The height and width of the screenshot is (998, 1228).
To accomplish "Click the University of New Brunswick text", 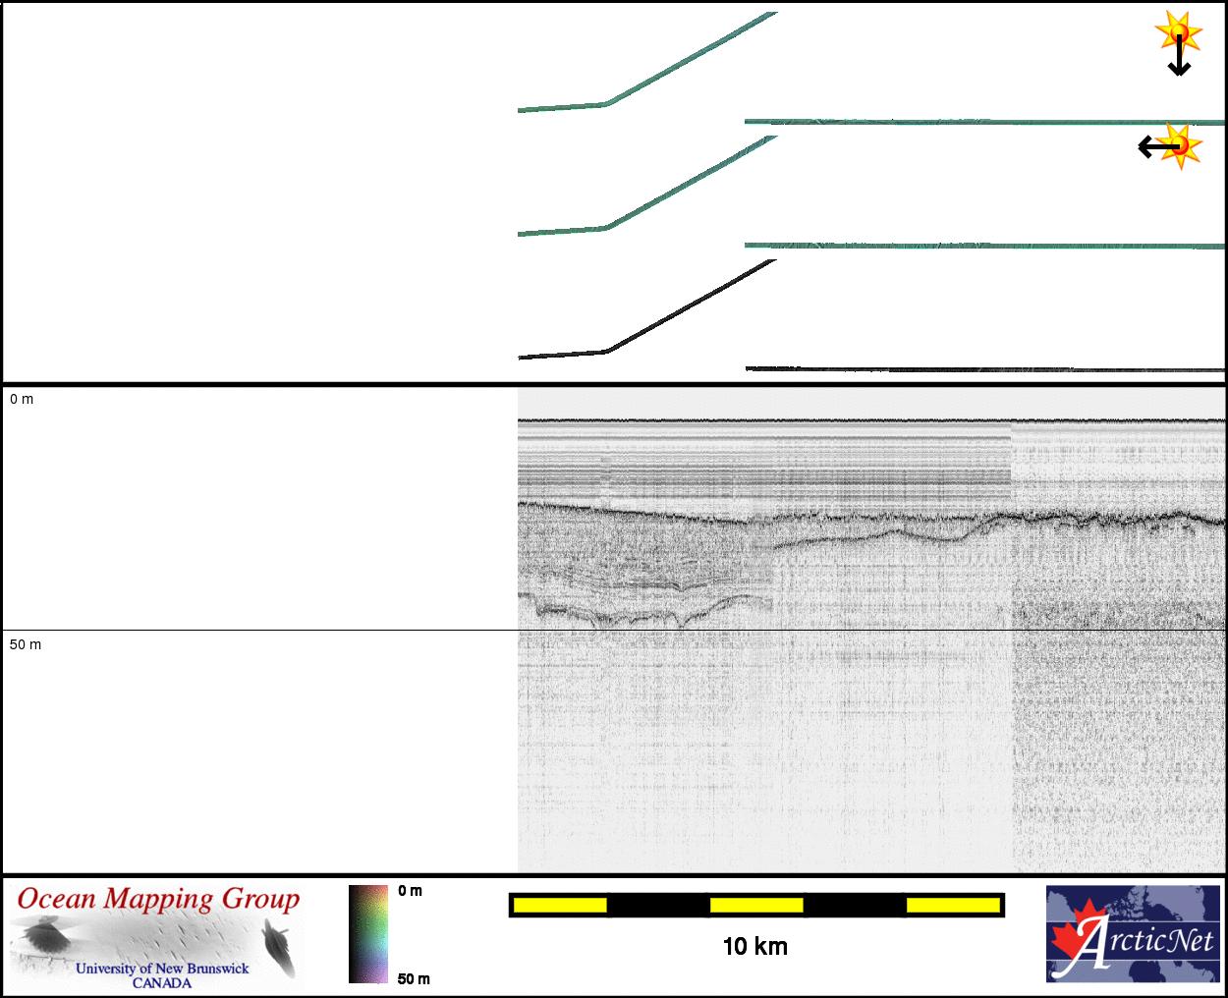I will [162, 968].
